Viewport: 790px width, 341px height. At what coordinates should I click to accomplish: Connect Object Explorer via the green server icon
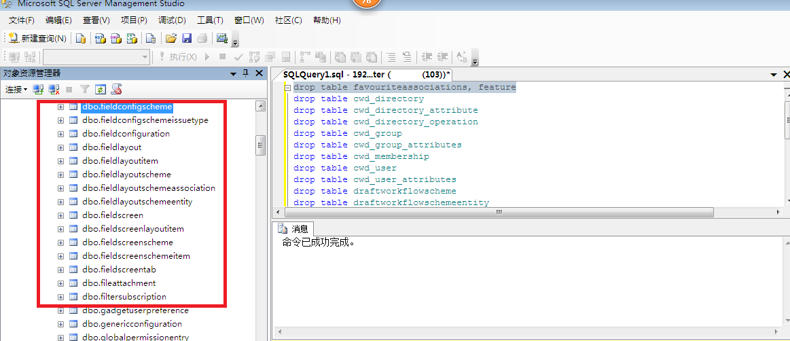[x=38, y=89]
